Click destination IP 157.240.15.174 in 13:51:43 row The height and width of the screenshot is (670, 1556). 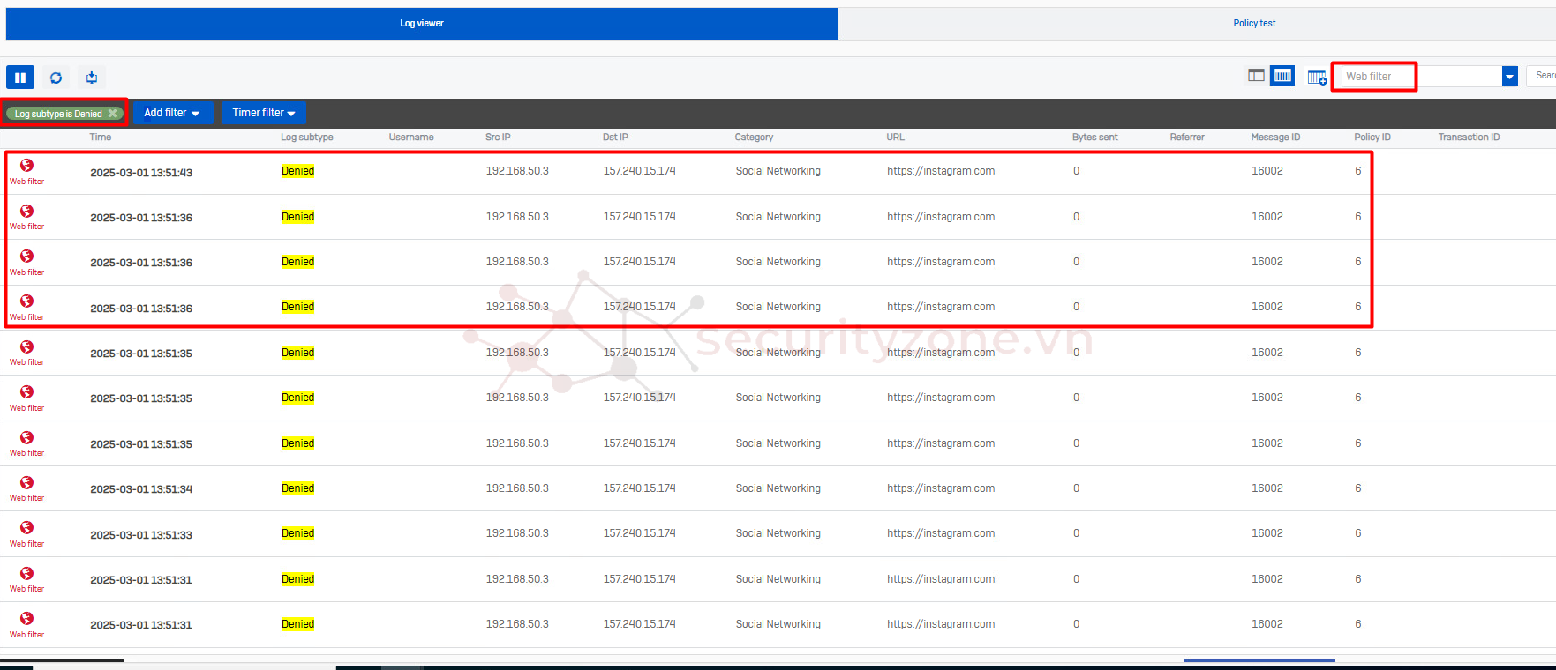[x=640, y=171]
